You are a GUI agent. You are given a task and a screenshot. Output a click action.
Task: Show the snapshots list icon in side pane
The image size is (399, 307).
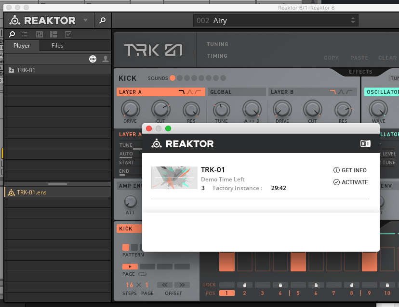coord(25,34)
